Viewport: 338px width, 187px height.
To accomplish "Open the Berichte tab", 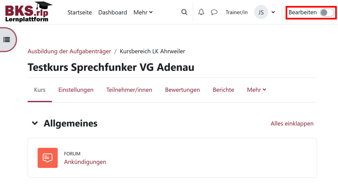I will [x=223, y=90].
